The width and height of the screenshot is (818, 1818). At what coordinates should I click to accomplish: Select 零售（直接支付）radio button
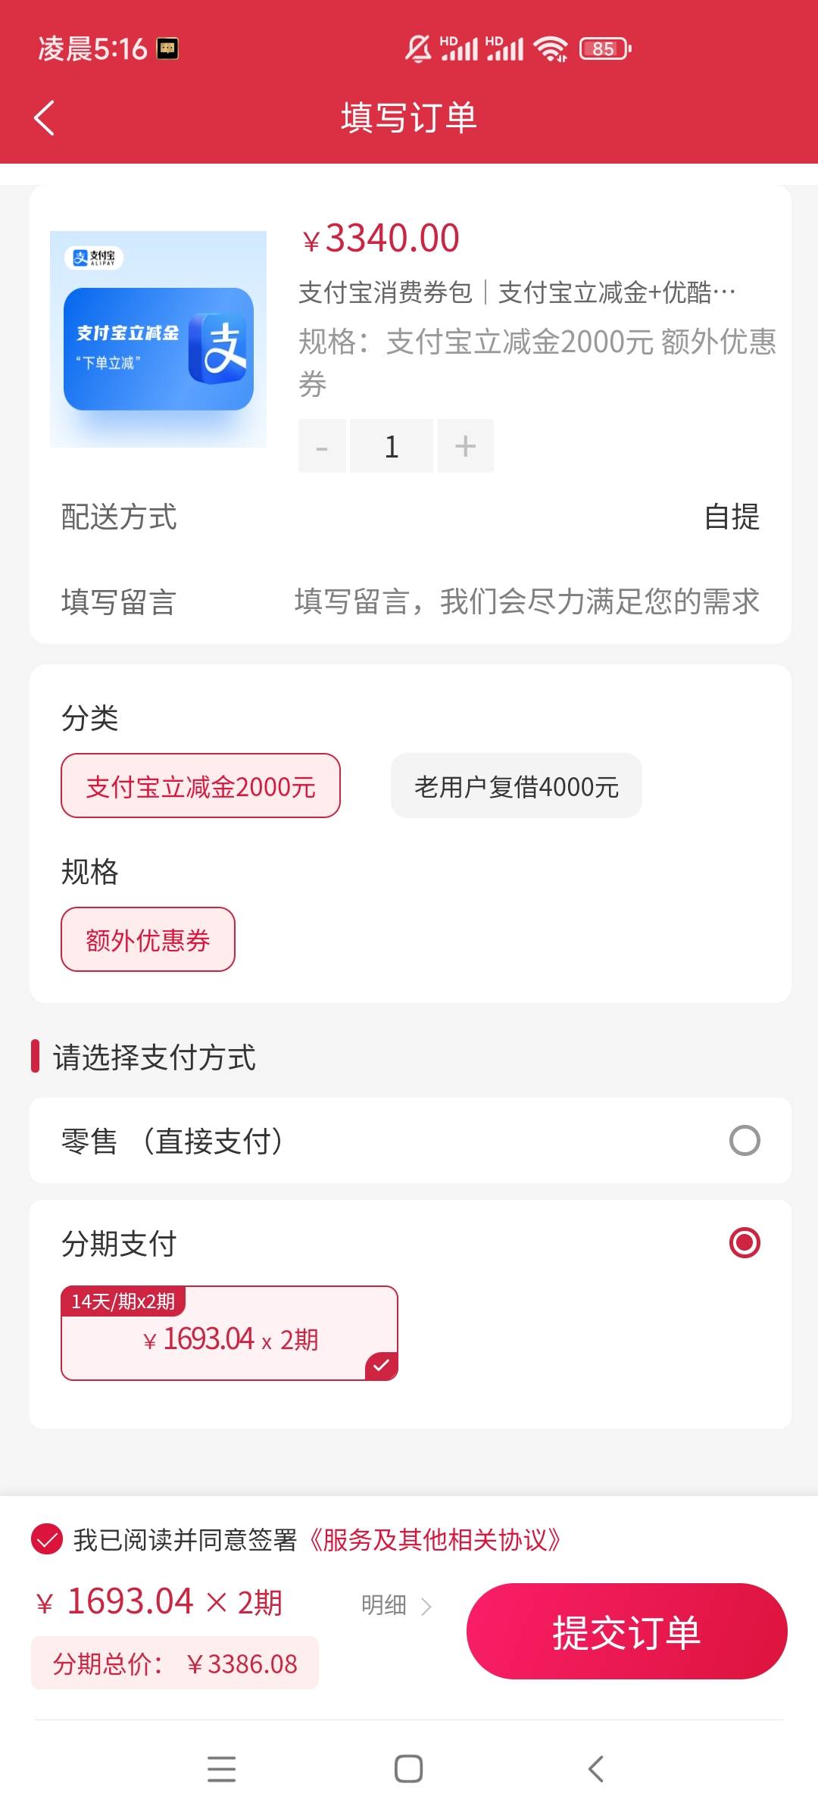(x=744, y=1141)
